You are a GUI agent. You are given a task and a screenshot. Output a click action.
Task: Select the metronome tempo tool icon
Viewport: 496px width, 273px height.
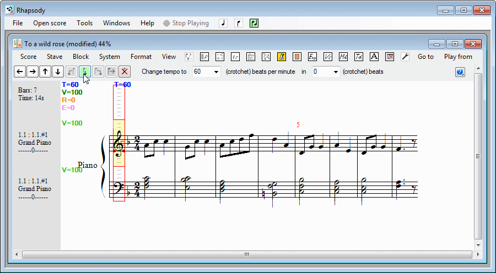(282, 57)
